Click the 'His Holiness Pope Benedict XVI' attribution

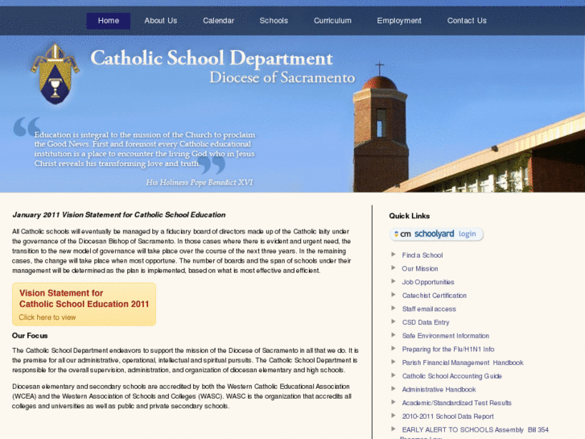point(200,182)
